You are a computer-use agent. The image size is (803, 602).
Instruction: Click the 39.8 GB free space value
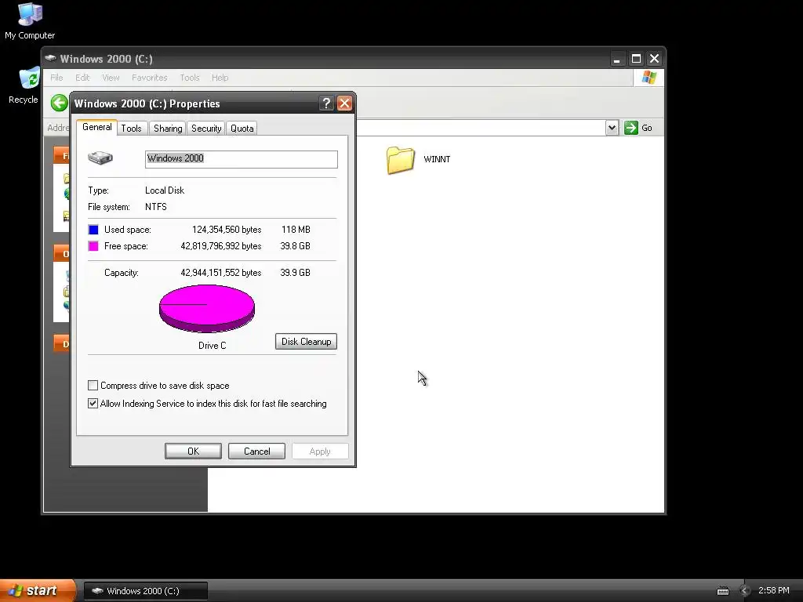coord(295,246)
